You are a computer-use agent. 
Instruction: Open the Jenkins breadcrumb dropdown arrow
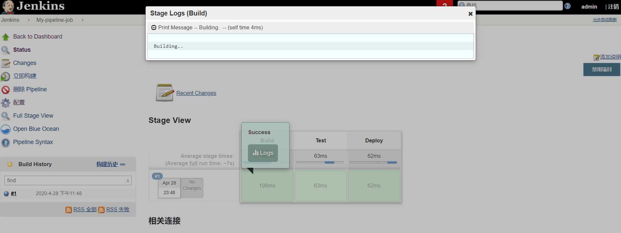[x=29, y=20]
